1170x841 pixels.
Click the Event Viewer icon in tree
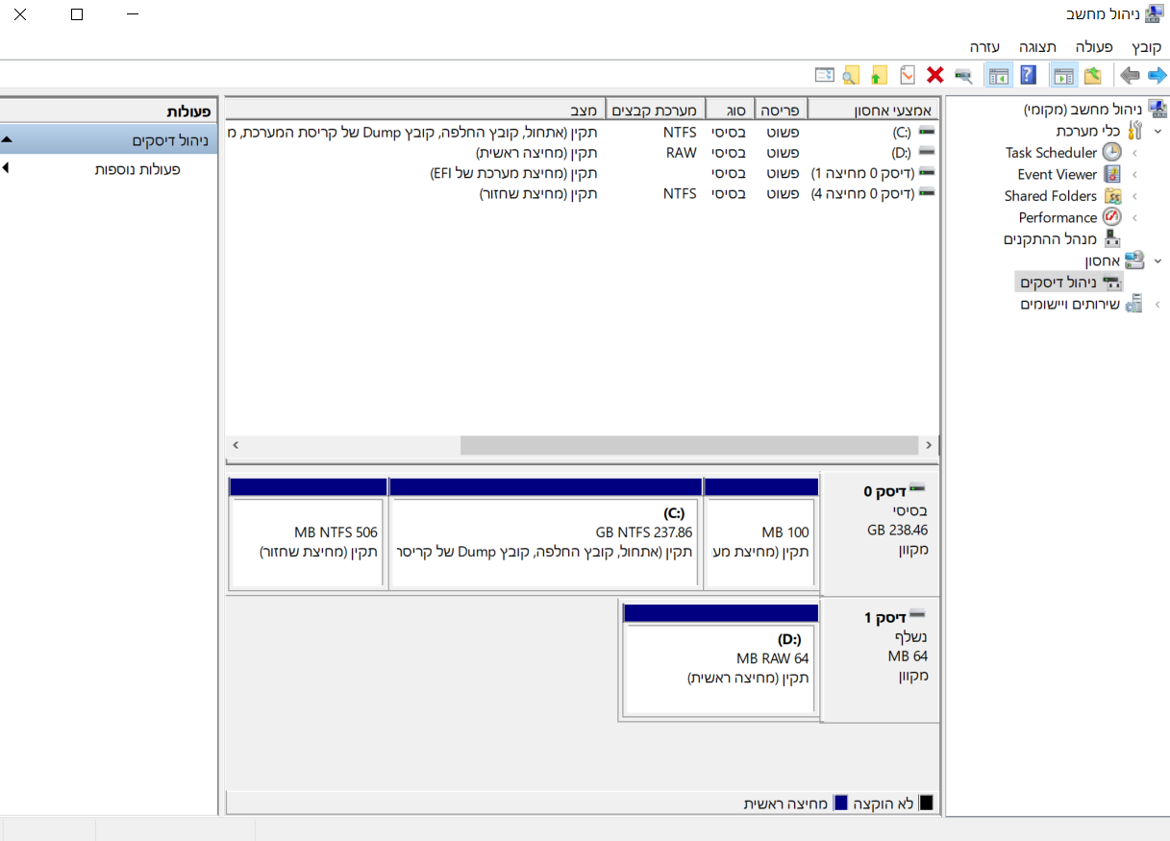pyautogui.click(x=1112, y=174)
